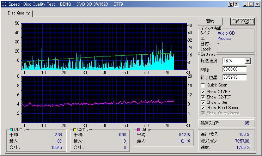
Task: Toggle Show C1/PIE checkbox
Action: [203, 92]
